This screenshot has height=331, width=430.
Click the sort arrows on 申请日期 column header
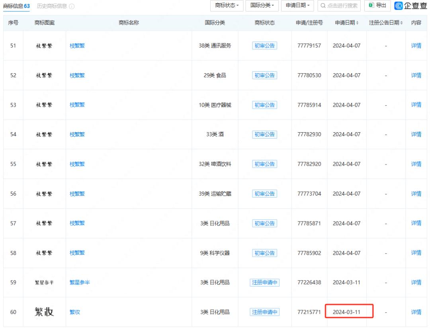pos(357,23)
